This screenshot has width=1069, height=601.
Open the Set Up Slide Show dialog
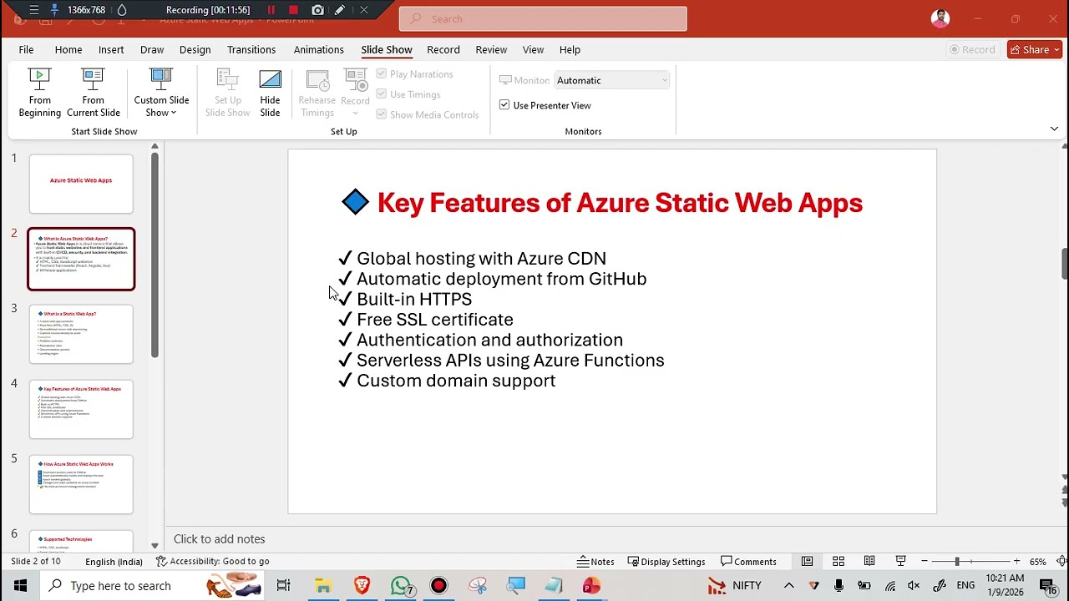pos(227,93)
